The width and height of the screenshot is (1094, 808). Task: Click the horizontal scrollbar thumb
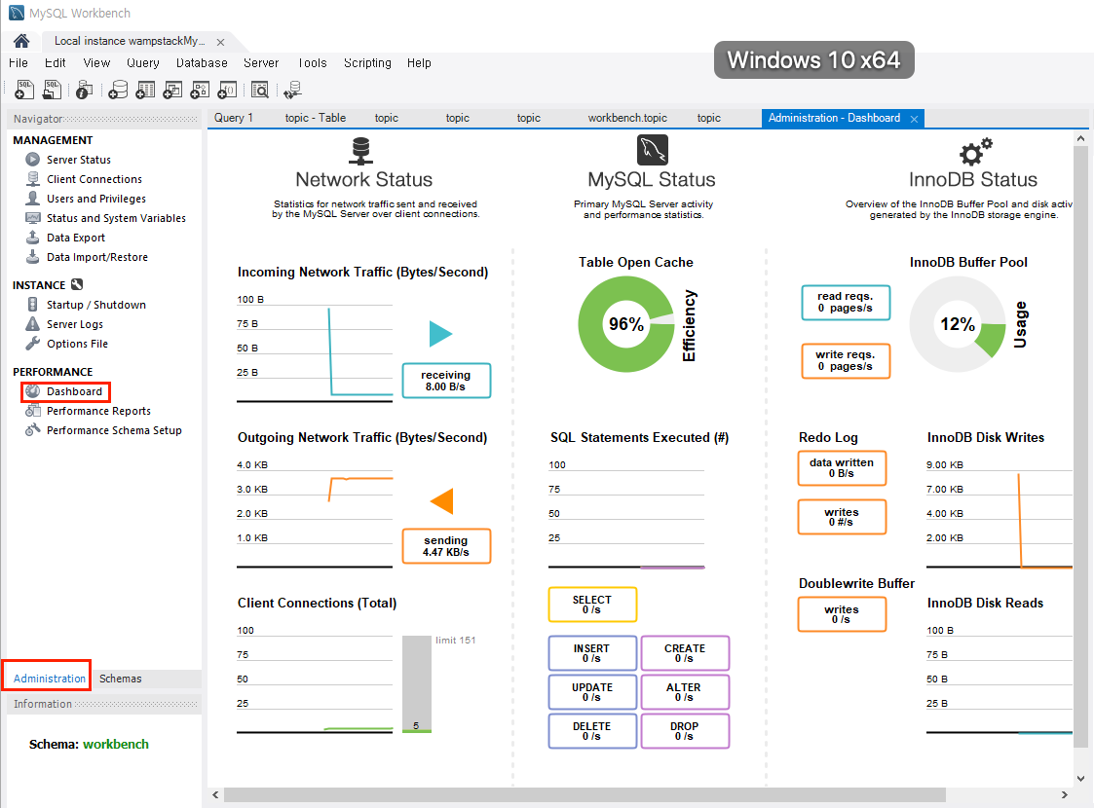pos(585,794)
